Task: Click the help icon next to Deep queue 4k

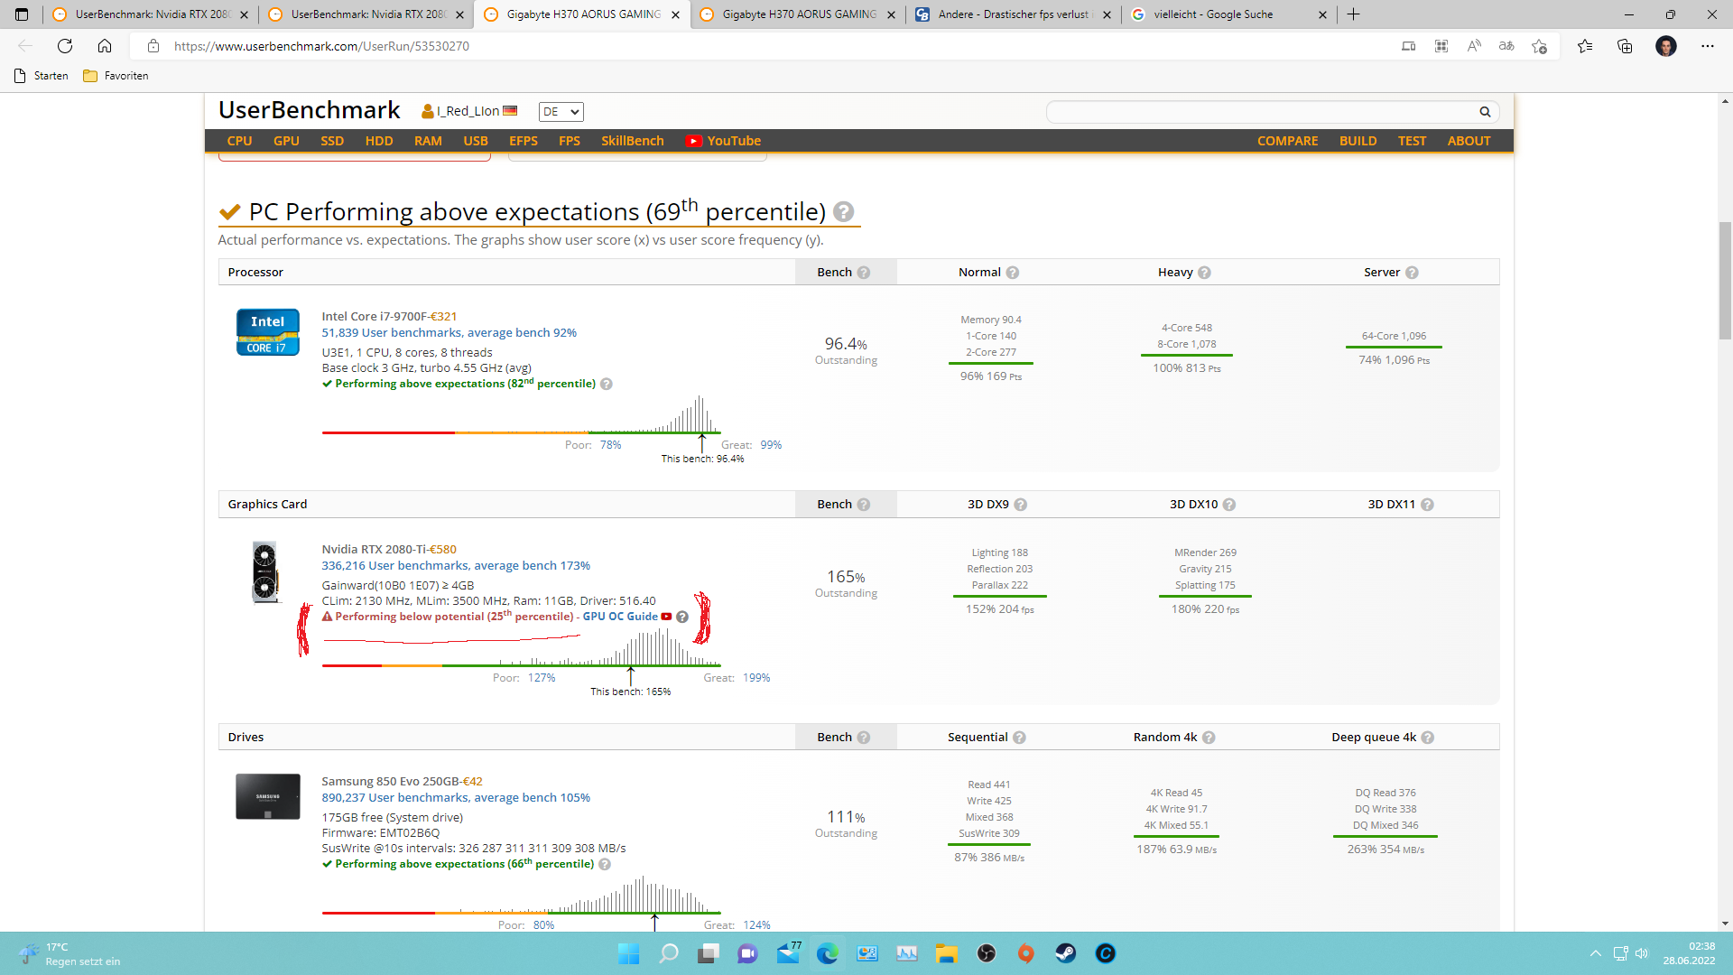Action: (1428, 738)
